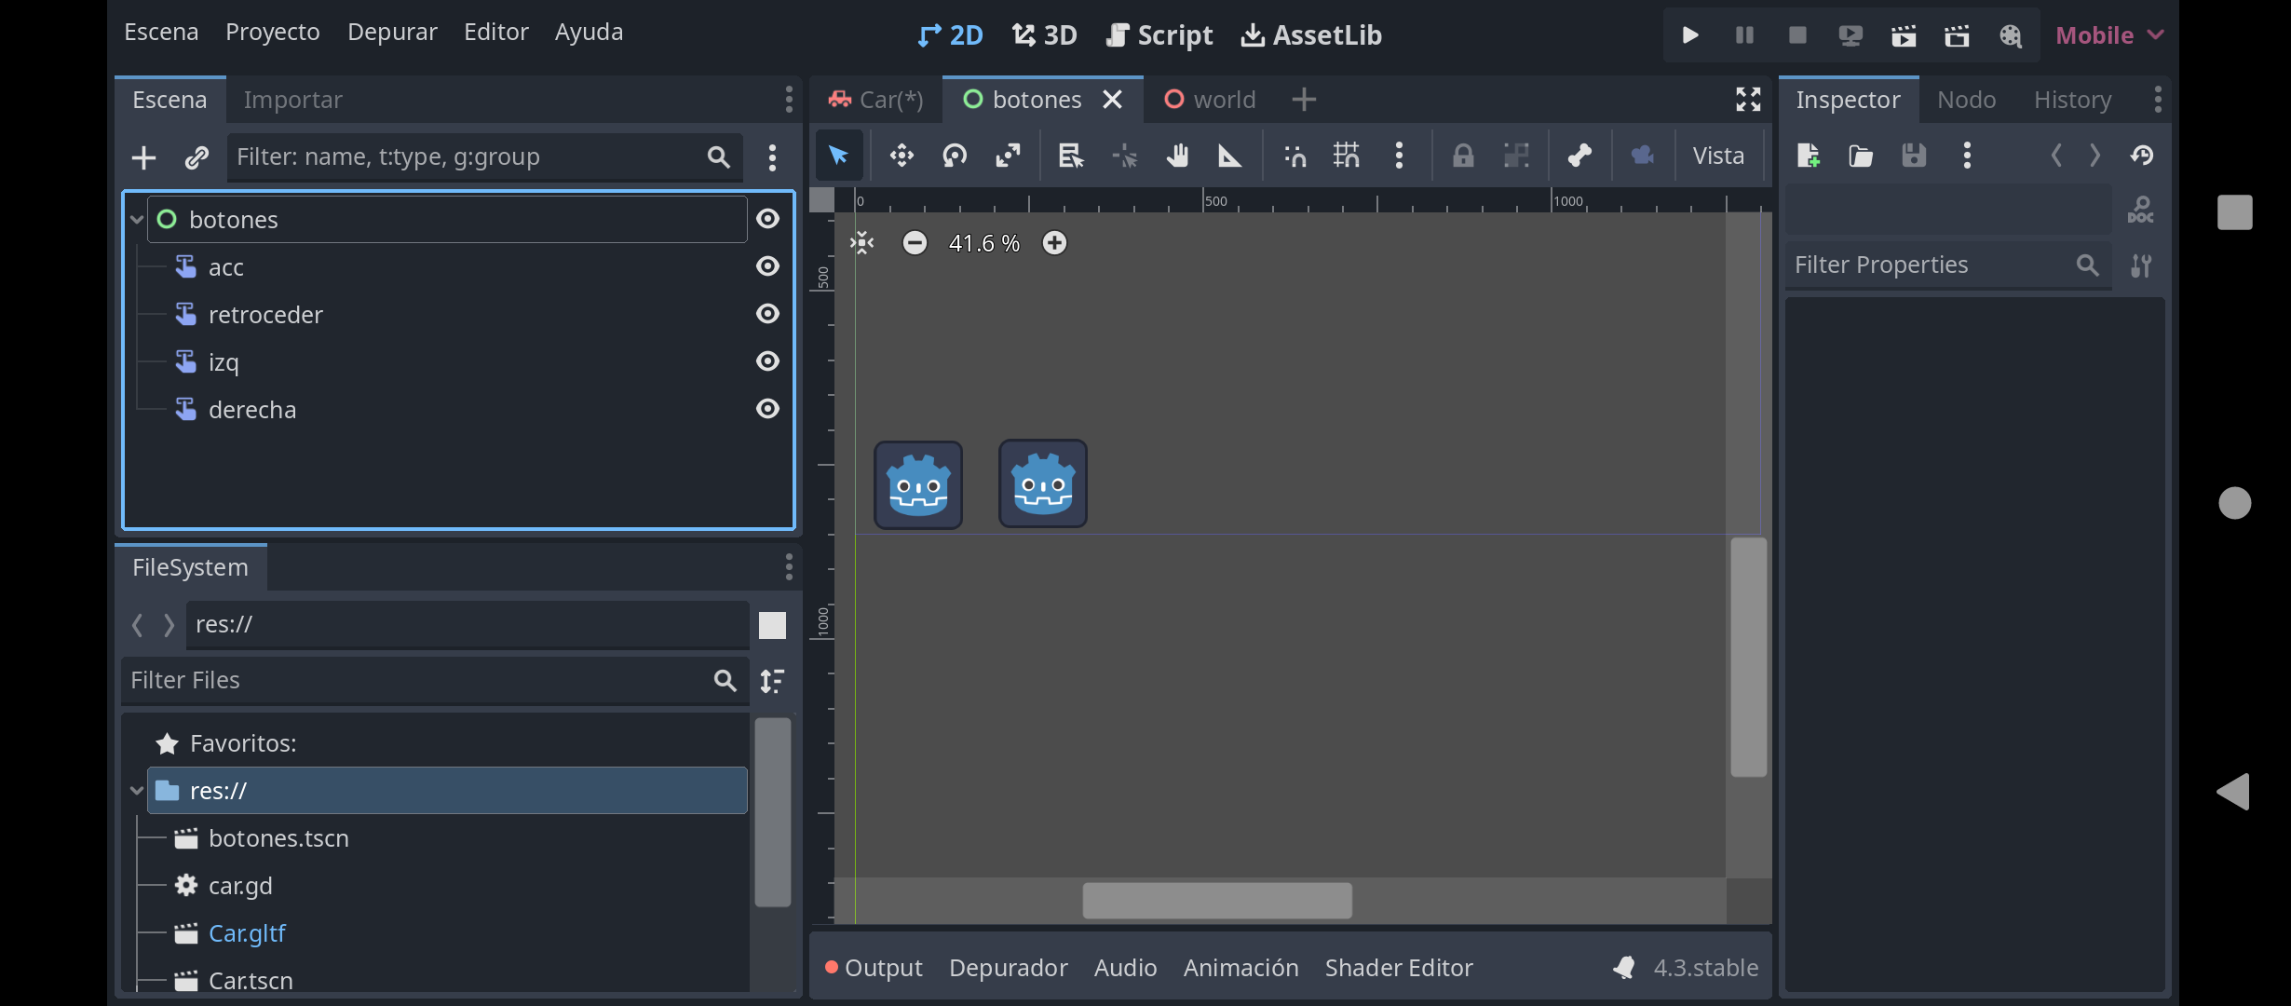Select the Select Mode arrow tool
Viewport: 2291px width, 1006px height.
pyautogui.click(x=838, y=156)
